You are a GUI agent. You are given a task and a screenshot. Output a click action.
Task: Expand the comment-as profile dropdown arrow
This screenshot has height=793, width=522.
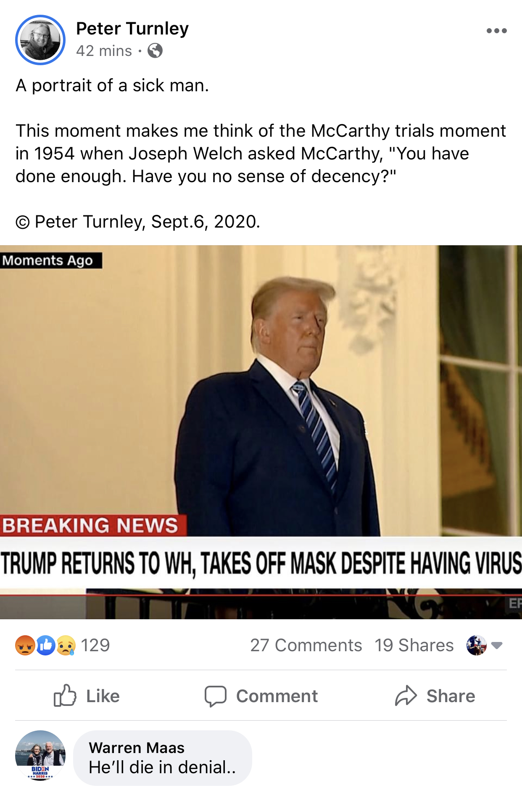(497, 645)
